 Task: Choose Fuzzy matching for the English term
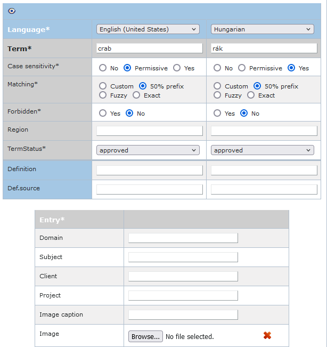[103, 95]
